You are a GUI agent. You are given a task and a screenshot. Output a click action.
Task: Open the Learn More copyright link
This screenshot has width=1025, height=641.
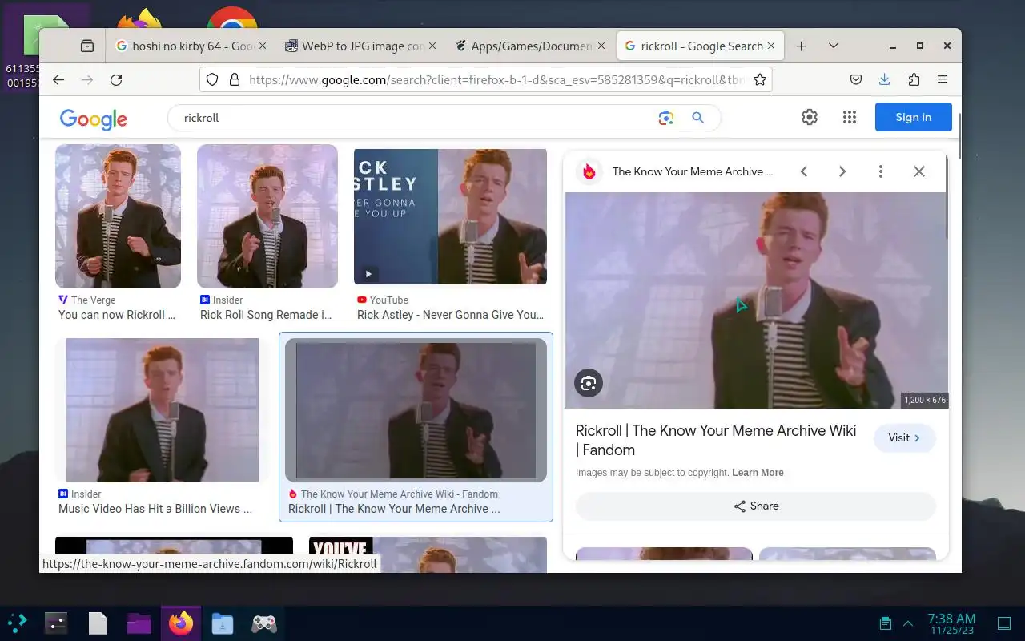[758, 473]
